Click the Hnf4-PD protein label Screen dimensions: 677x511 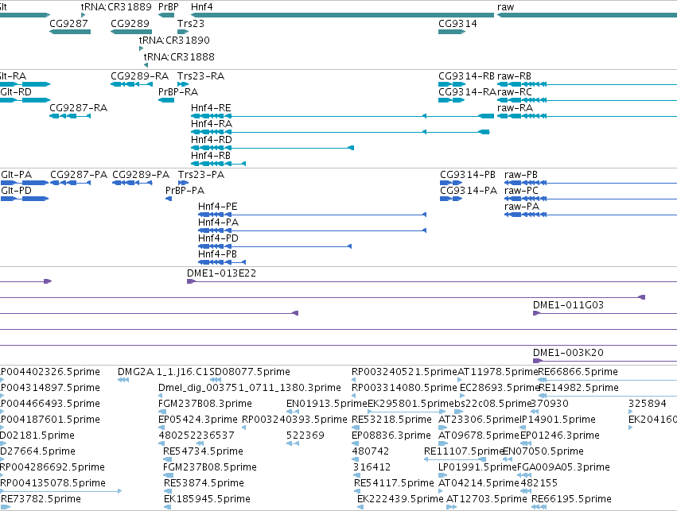pos(218,238)
